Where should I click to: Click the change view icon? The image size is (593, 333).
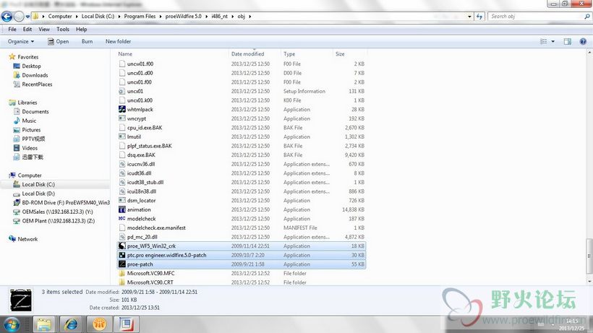[543, 41]
